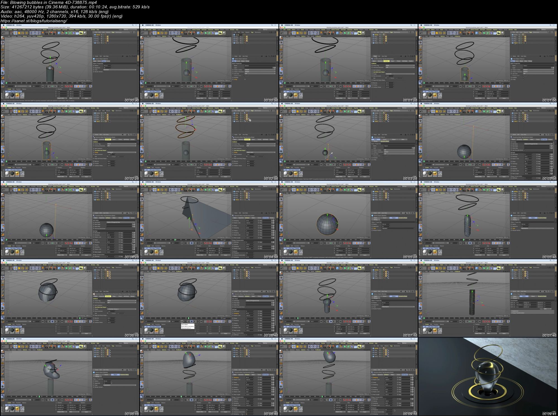
Task: Click the 'Video: h264, yuv420p' info line
Action: 62,16
